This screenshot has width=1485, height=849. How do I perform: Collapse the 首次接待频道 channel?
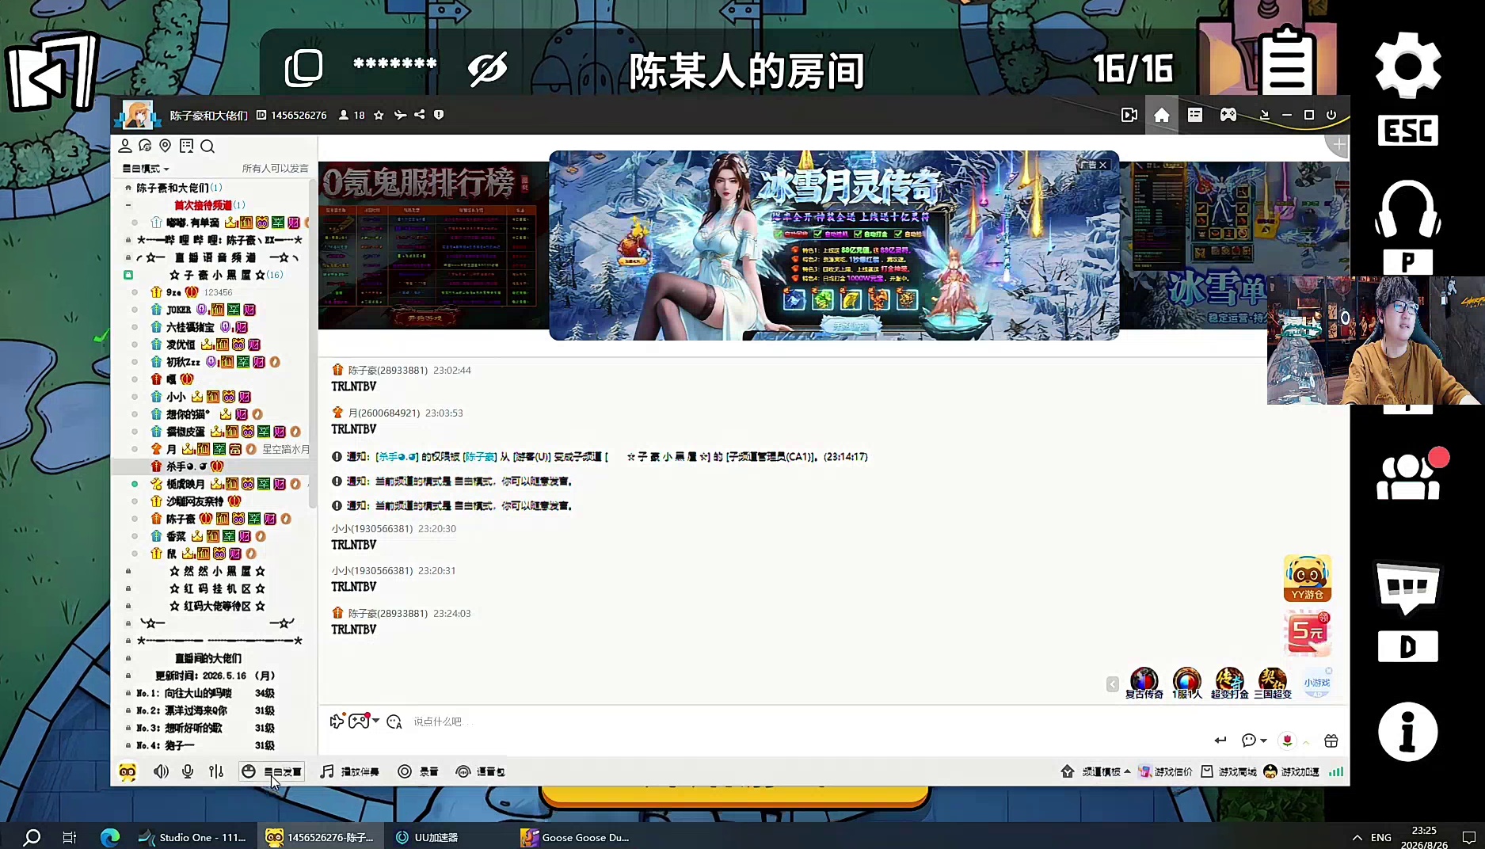click(x=128, y=205)
